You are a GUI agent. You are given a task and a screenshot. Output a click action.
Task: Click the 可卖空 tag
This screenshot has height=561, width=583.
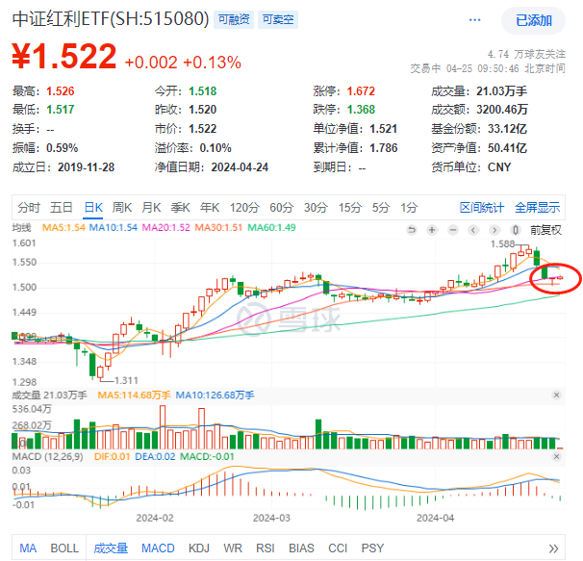(278, 19)
